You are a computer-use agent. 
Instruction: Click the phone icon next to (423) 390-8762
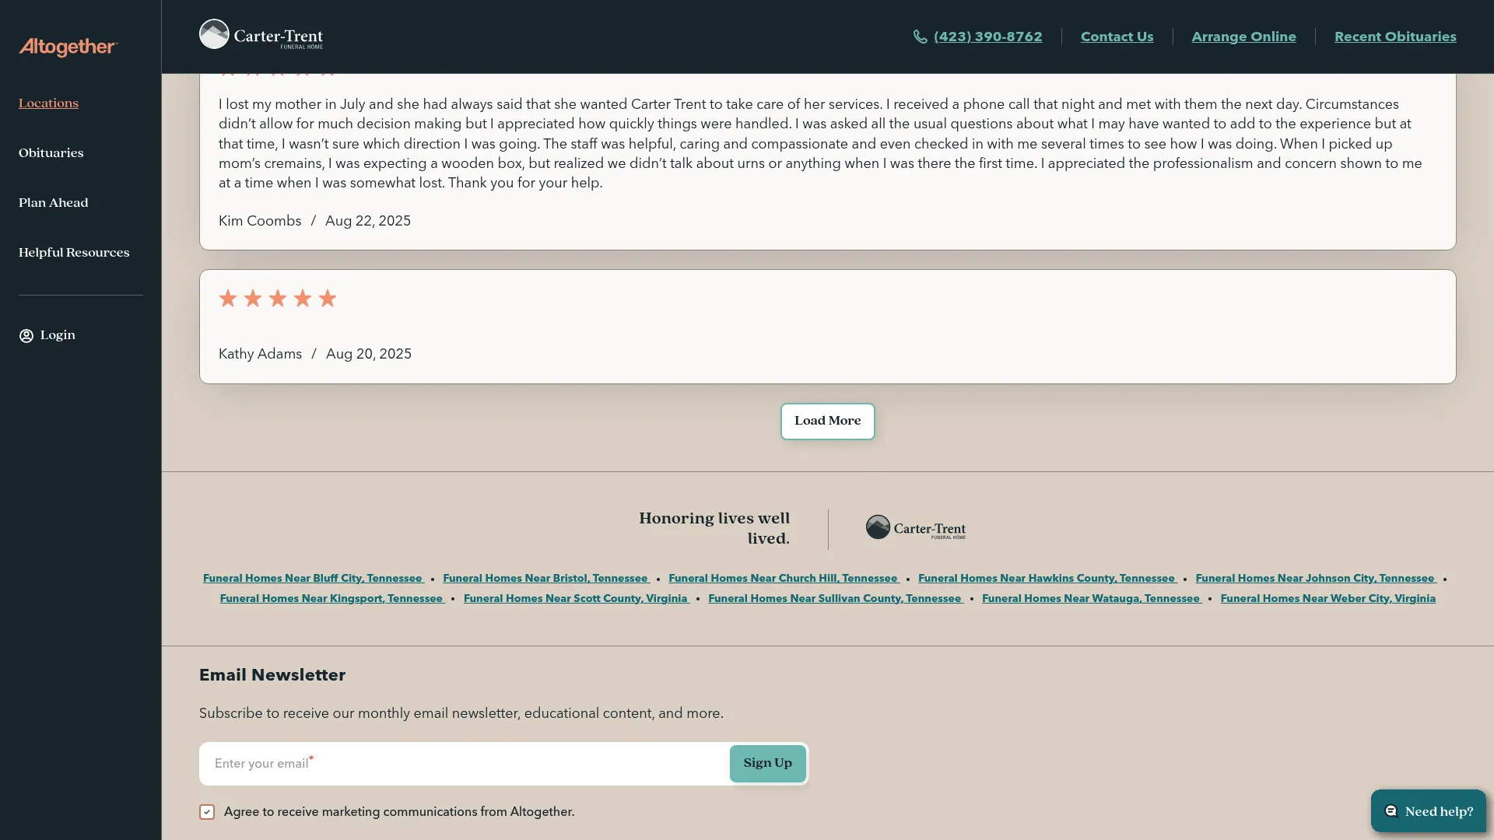(x=921, y=36)
